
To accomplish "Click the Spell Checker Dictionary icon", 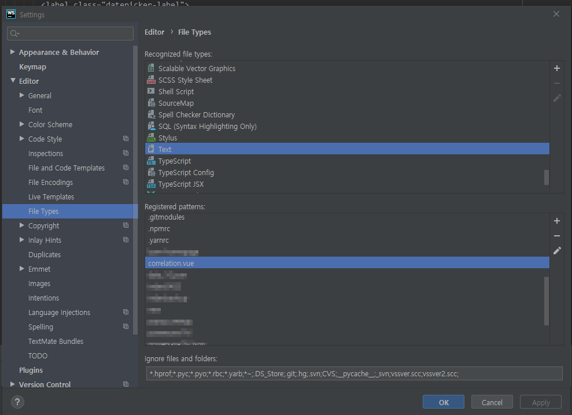I will pyautogui.click(x=151, y=114).
